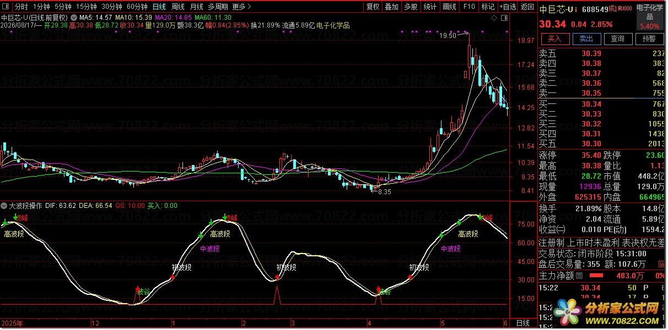
Task: Click the 跌停 value 23.60
Action: coord(655,156)
